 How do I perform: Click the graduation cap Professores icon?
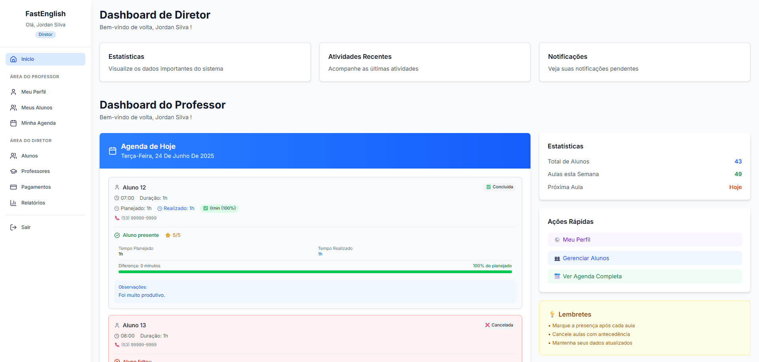click(13, 171)
